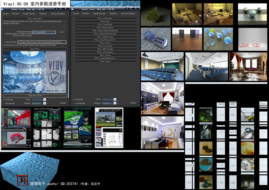Click the vray version 1.50 splash image
The width and height of the screenshot is (269, 190).
35,72
